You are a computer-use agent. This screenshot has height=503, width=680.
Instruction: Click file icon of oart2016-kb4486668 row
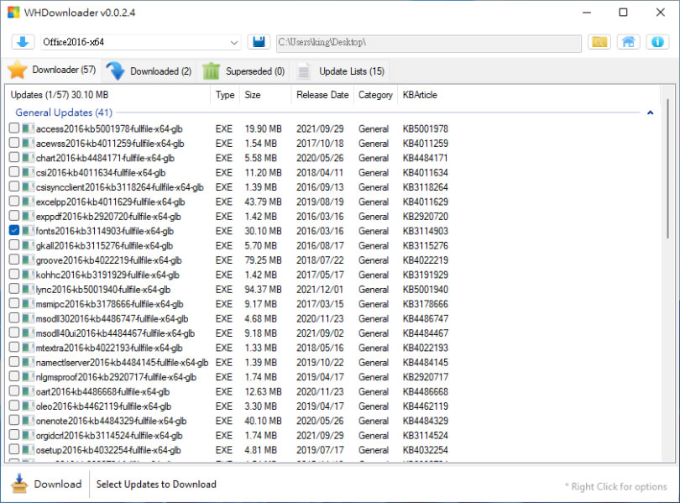coord(29,391)
